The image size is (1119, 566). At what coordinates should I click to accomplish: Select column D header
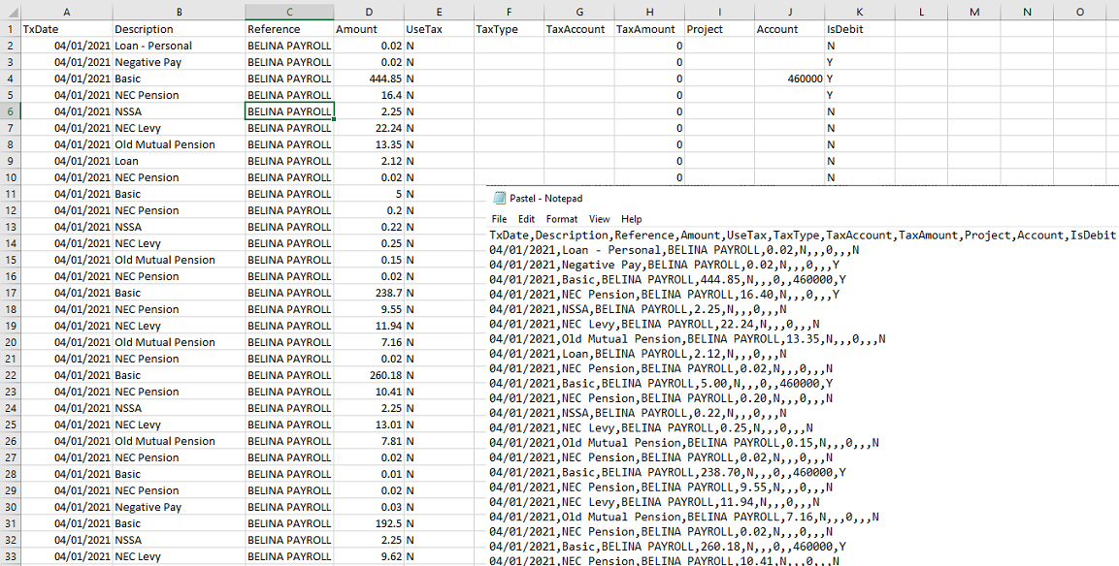point(368,13)
